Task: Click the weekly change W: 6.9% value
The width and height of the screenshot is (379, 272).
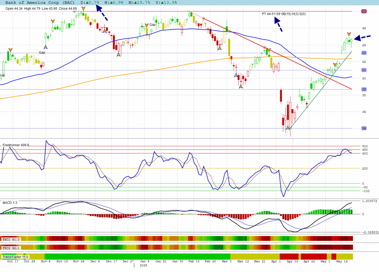Action: click(114, 3)
